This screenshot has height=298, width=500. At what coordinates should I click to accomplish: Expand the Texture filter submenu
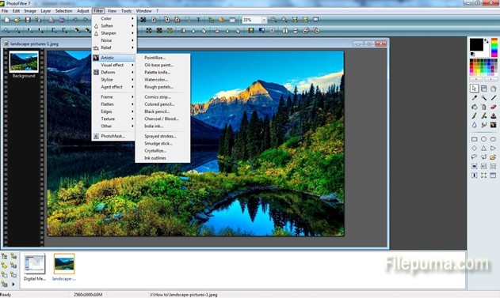pyautogui.click(x=114, y=119)
